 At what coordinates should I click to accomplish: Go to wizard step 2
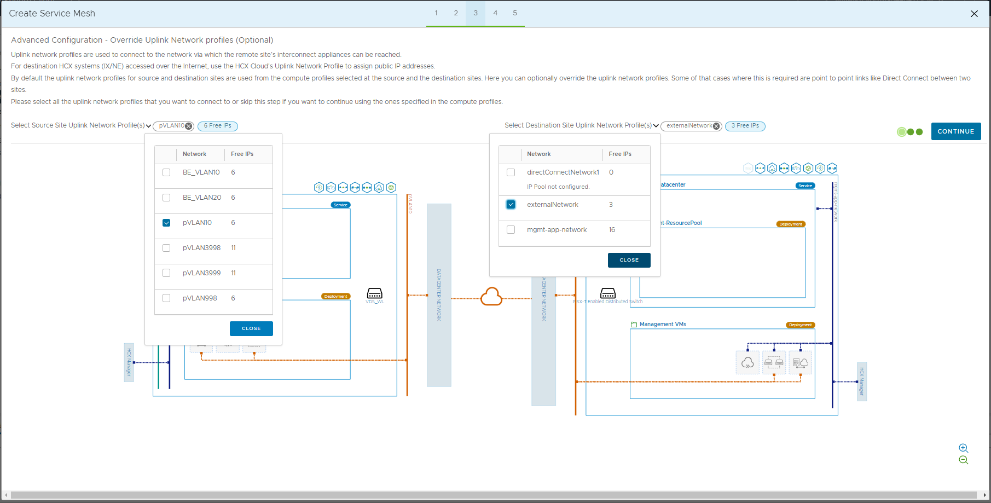[456, 13]
